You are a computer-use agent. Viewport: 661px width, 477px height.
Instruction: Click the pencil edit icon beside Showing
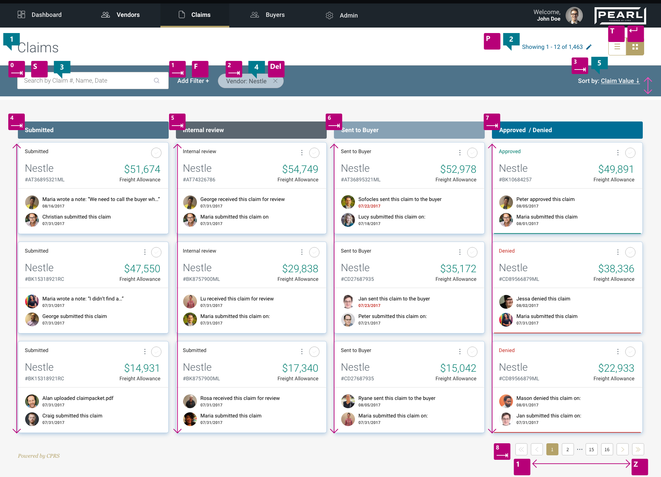(589, 47)
